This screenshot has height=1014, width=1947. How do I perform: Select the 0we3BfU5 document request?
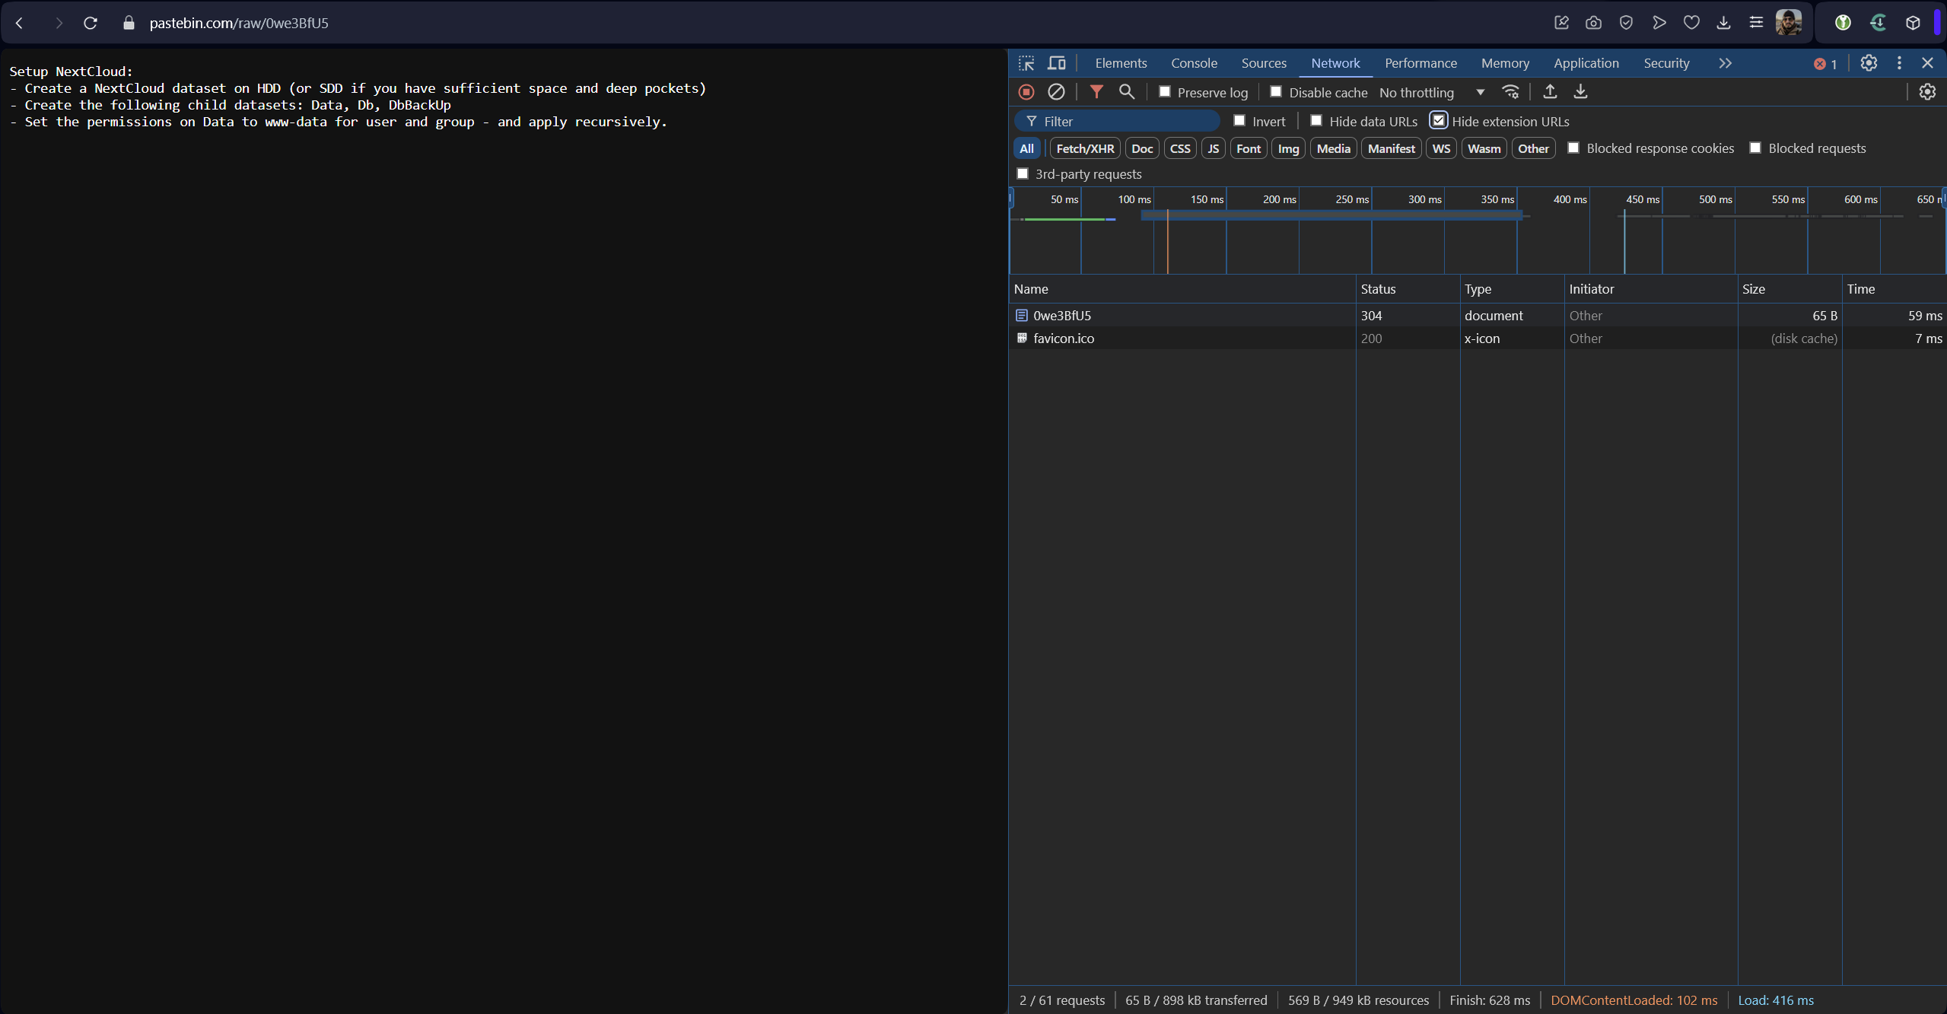1062,316
